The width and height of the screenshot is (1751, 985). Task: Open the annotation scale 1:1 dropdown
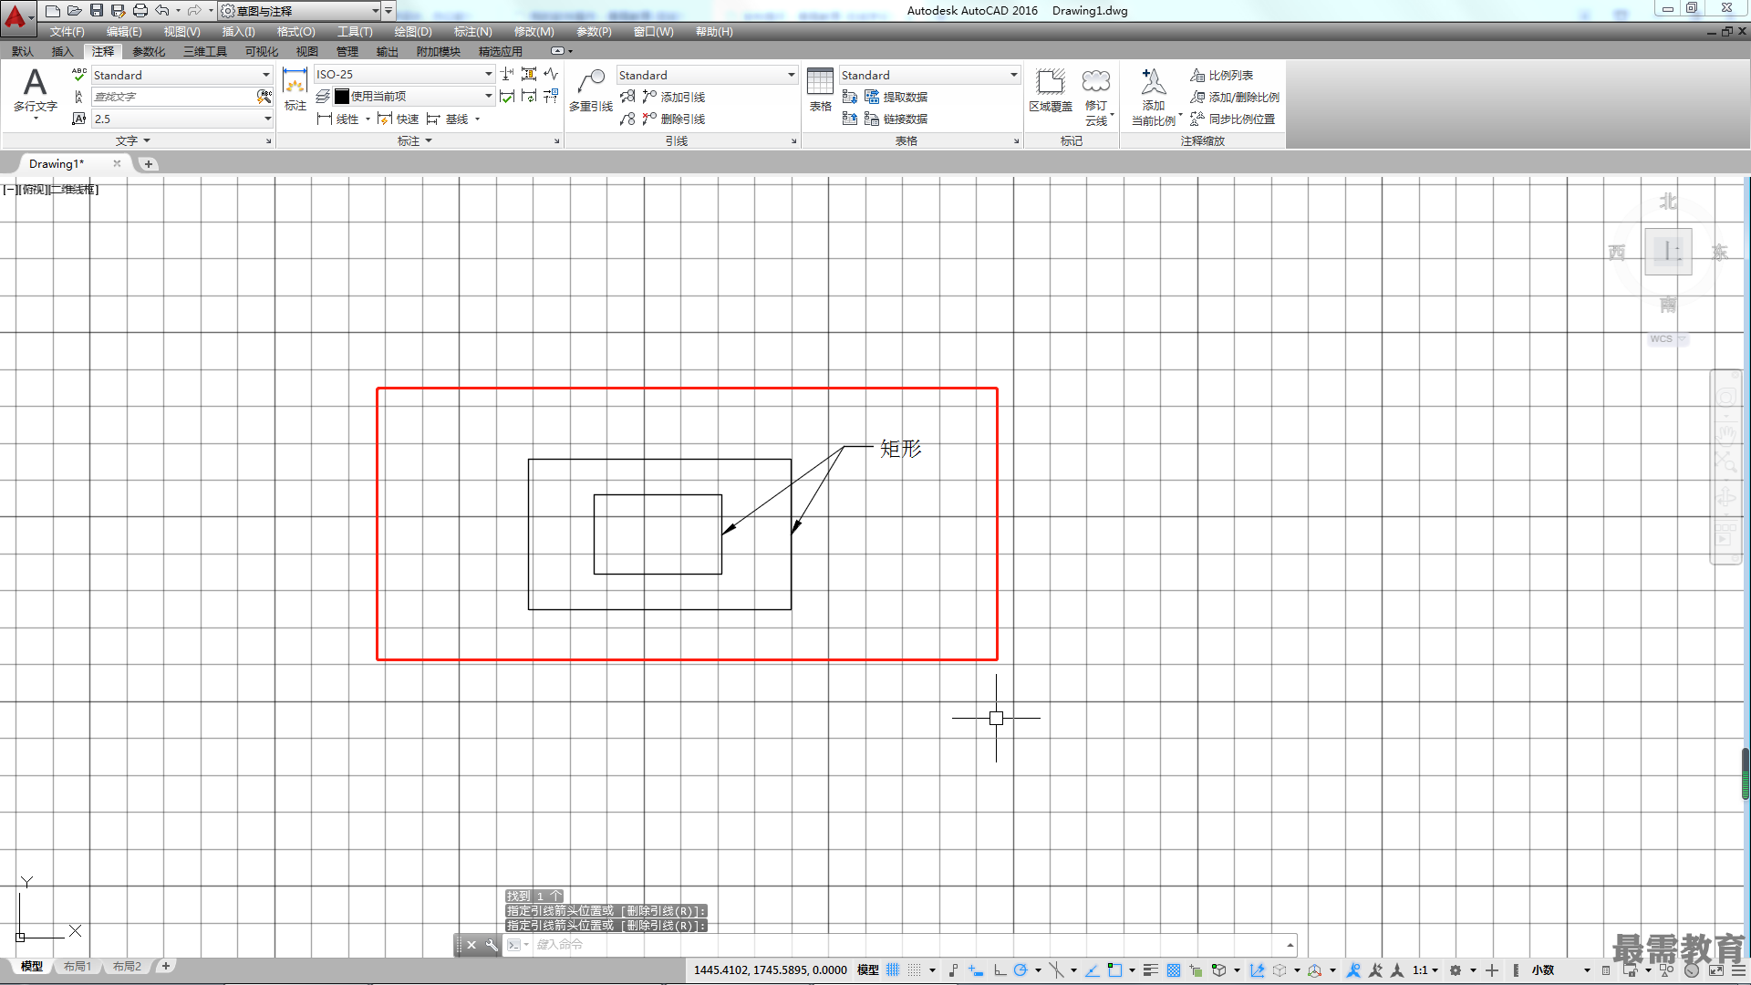[1425, 969]
